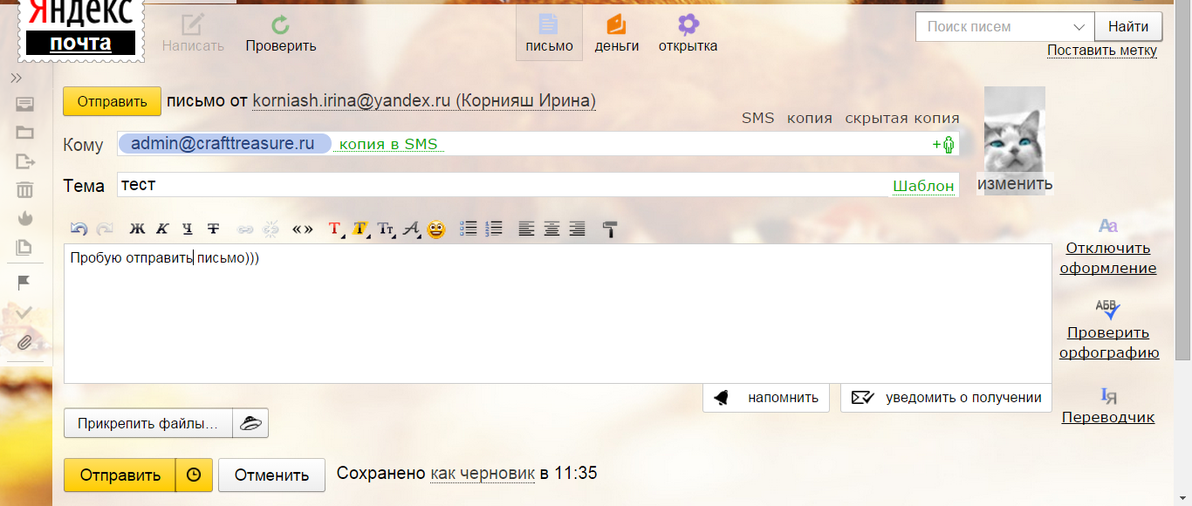Screen dimensions: 1192x506
Task: Open the text color dropdown
Action: point(335,229)
